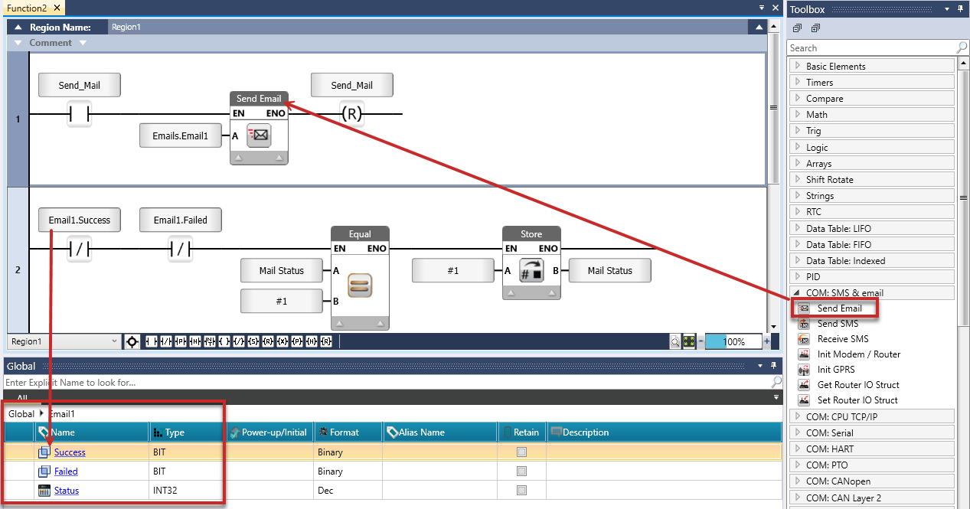Toggle Retain checkbox for Success tag
This screenshot has width=970, height=509.
(x=521, y=452)
